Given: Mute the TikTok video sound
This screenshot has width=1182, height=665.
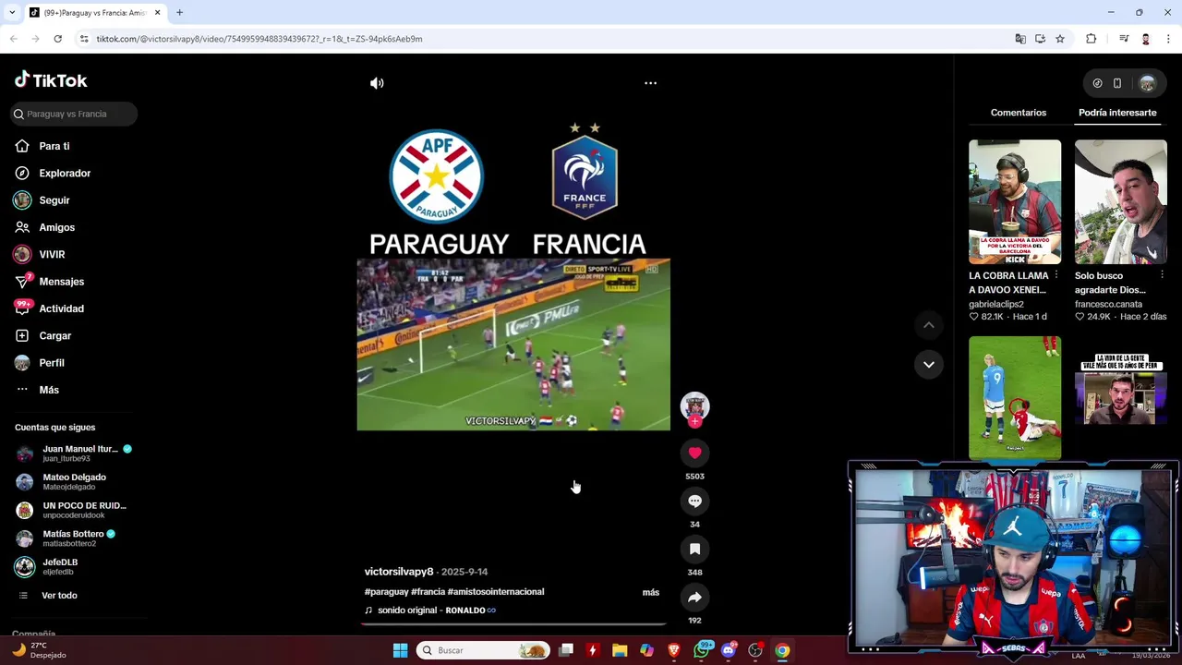Looking at the screenshot, I should point(377,83).
